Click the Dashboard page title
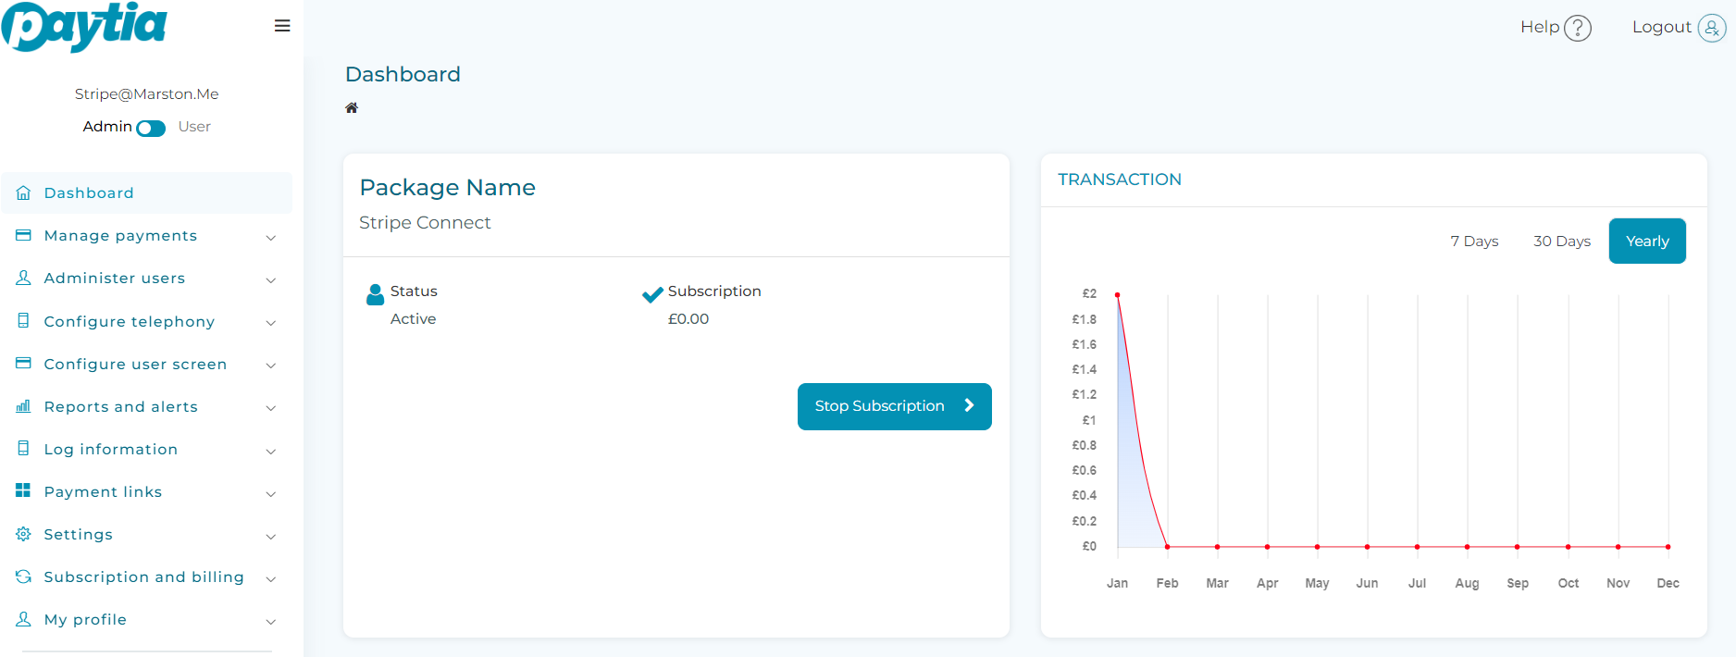This screenshot has width=1736, height=657. tap(403, 74)
